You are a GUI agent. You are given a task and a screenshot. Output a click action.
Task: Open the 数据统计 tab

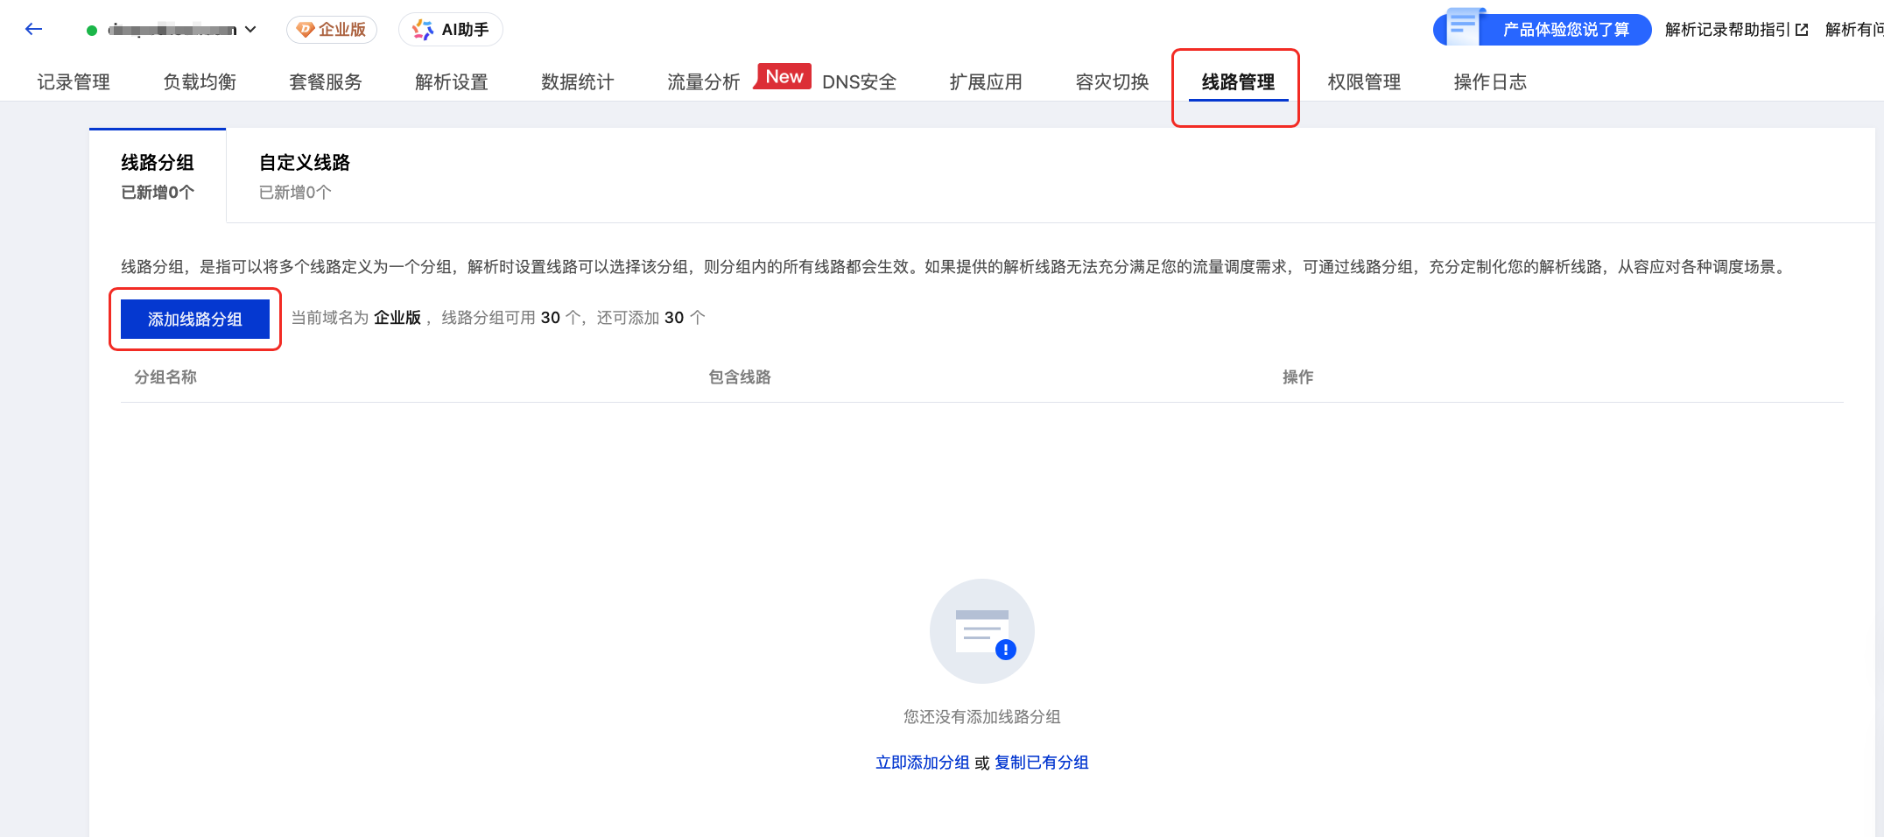click(578, 82)
